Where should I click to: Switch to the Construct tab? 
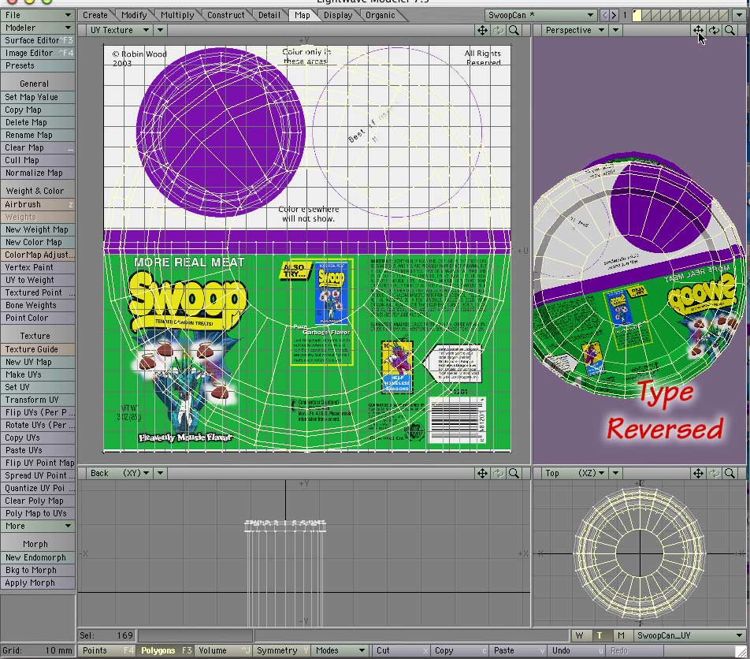tap(226, 15)
